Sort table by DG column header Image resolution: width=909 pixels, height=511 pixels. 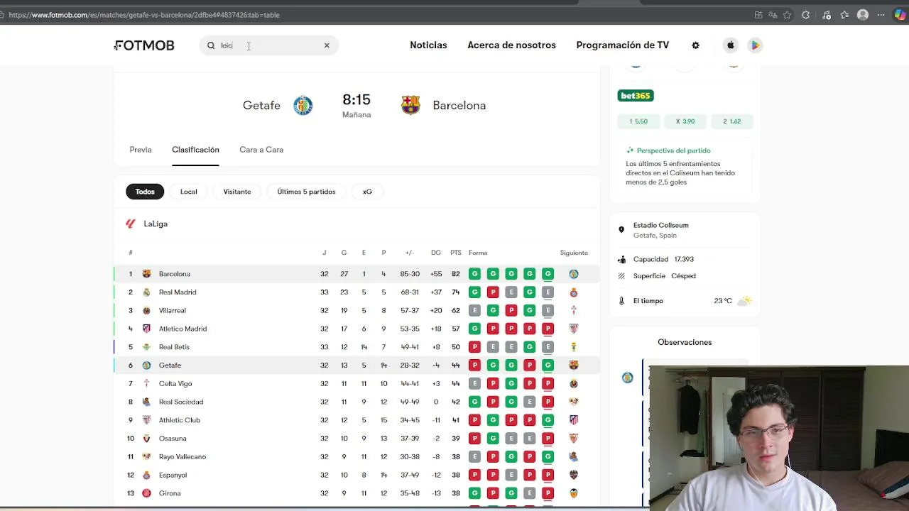[436, 253]
